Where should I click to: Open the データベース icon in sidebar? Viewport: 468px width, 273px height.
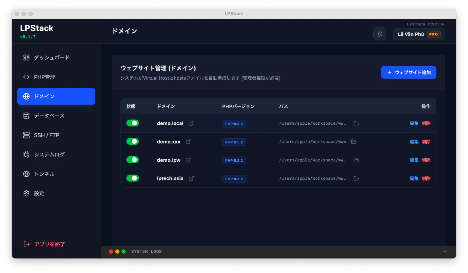click(x=26, y=116)
